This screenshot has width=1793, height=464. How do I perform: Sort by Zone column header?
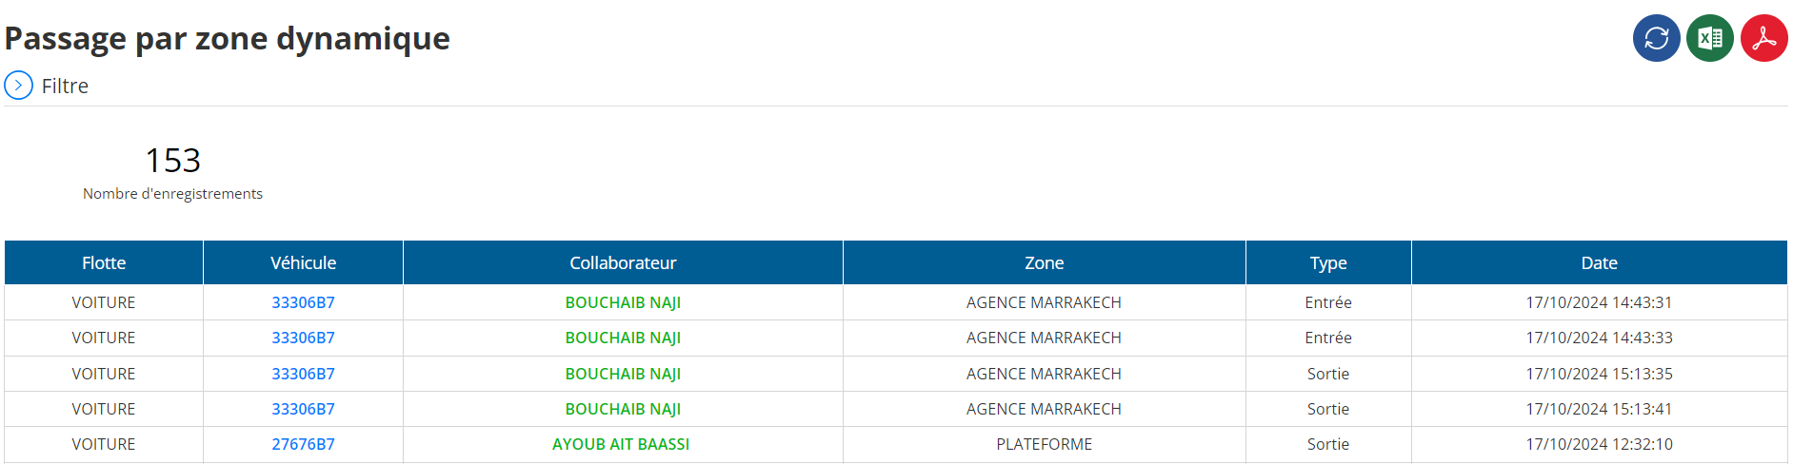(x=1045, y=262)
